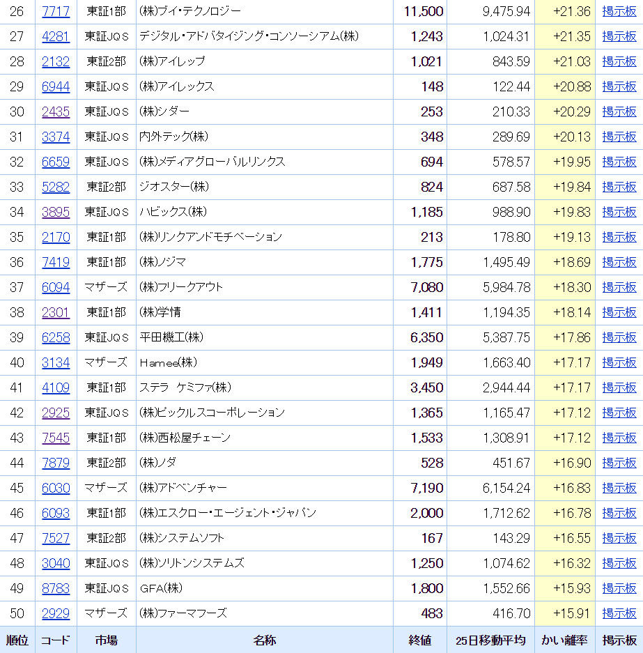The width and height of the screenshot is (643, 653).
Task: Select company name (株)ノジマ
Action: tap(162, 262)
